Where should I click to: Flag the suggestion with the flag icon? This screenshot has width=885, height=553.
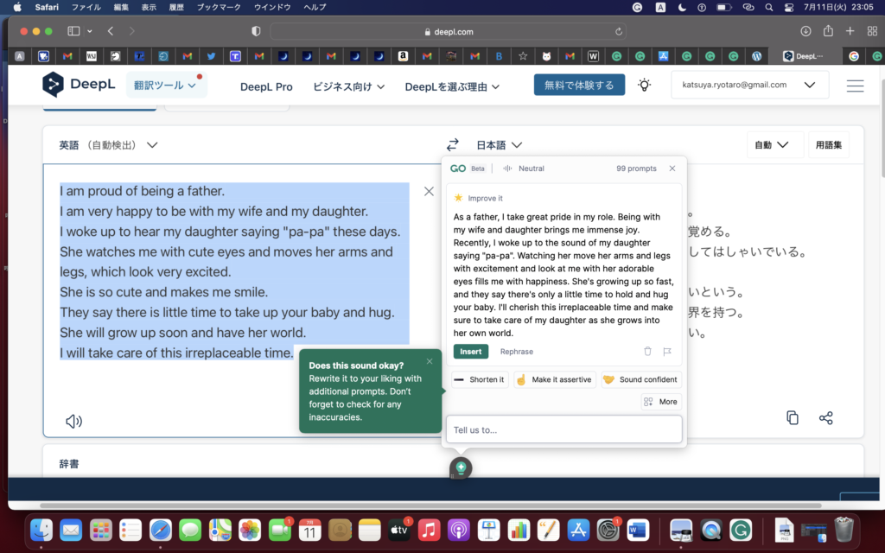(x=667, y=352)
